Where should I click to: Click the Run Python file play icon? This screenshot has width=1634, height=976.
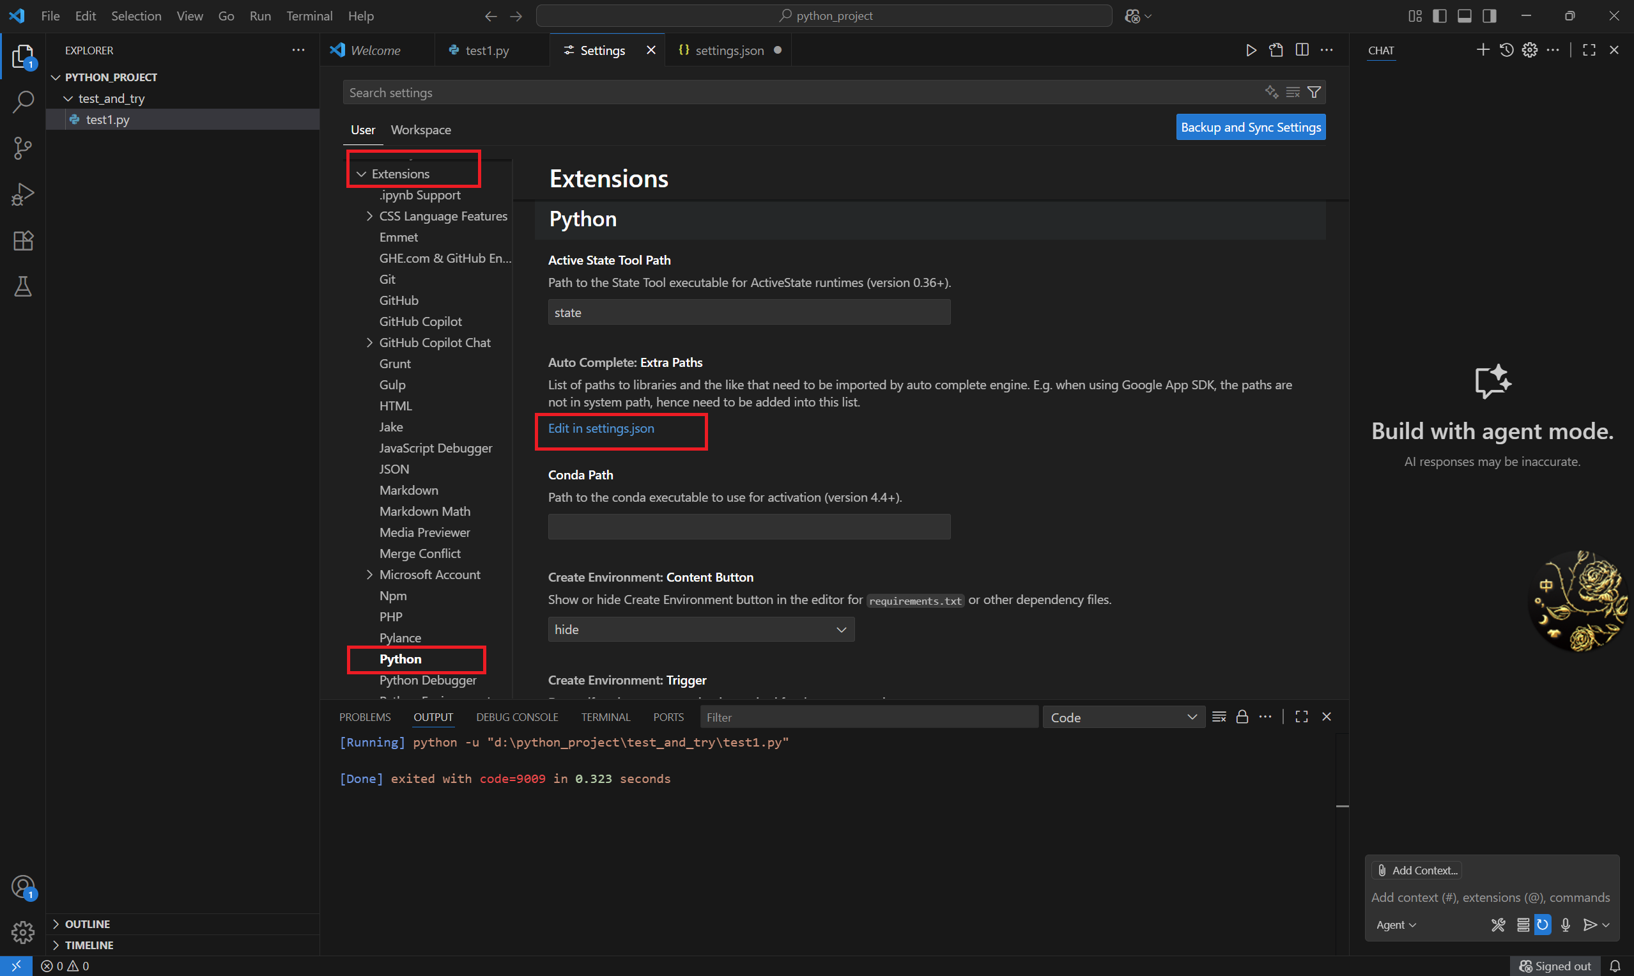1251,50
